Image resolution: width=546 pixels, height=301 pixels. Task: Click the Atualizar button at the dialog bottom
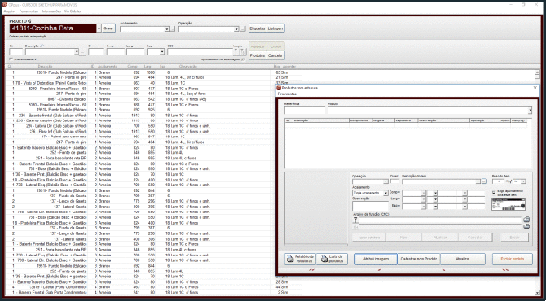pos(463,259)
